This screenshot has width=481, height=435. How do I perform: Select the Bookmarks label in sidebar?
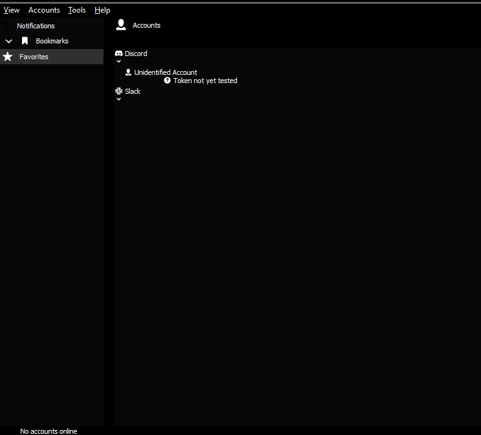[52, 41]
